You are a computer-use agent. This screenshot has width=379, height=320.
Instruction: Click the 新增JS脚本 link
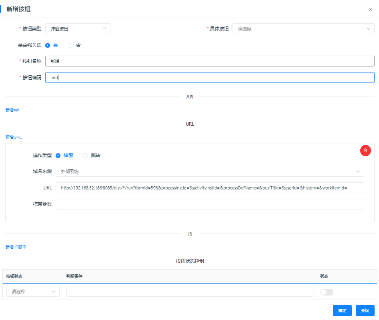(x=16, y=247)
